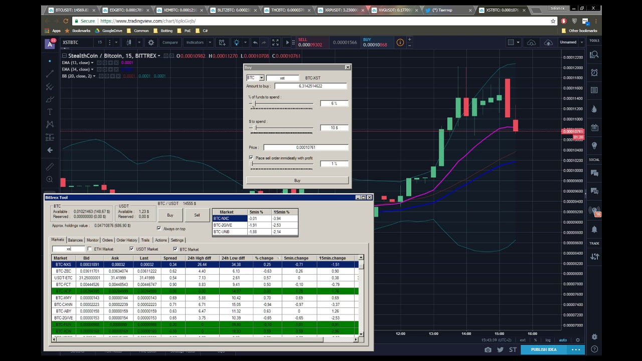Open the ideas lightbulb toolbar icon
The width and height of the screenshot is (642, 361).
coord(237,43)
